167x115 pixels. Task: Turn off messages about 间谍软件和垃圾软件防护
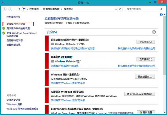point(73,49)
